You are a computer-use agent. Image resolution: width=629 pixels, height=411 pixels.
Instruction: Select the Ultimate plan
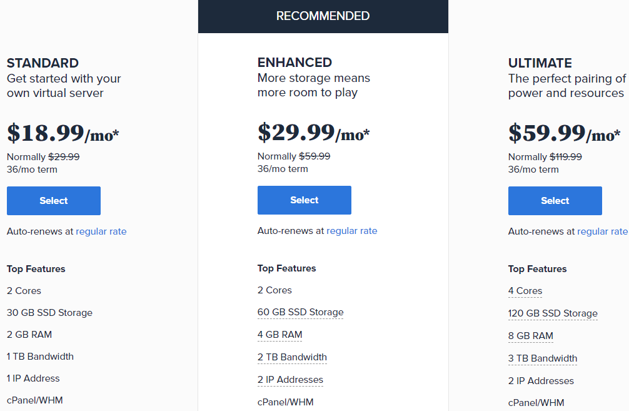555,201
